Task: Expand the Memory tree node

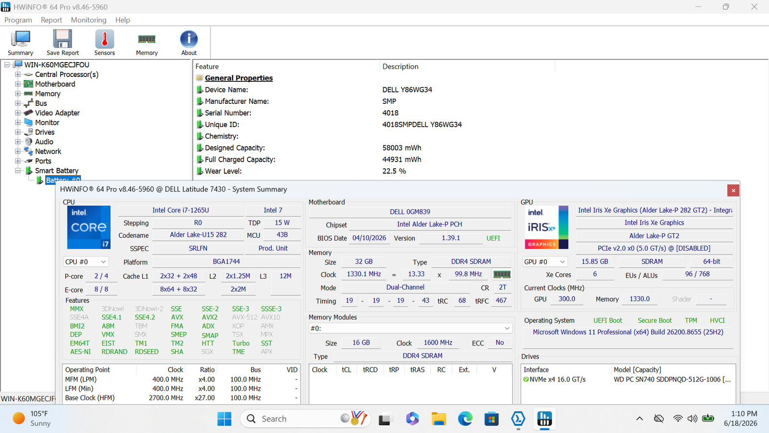Action: [18, 94]
